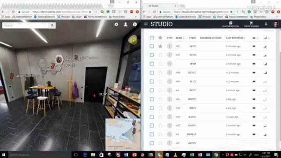Tick the checkbox for the AQZ sensor
Image resolution: width=281 pixels, height=158 pixels.
coord(152,126)
